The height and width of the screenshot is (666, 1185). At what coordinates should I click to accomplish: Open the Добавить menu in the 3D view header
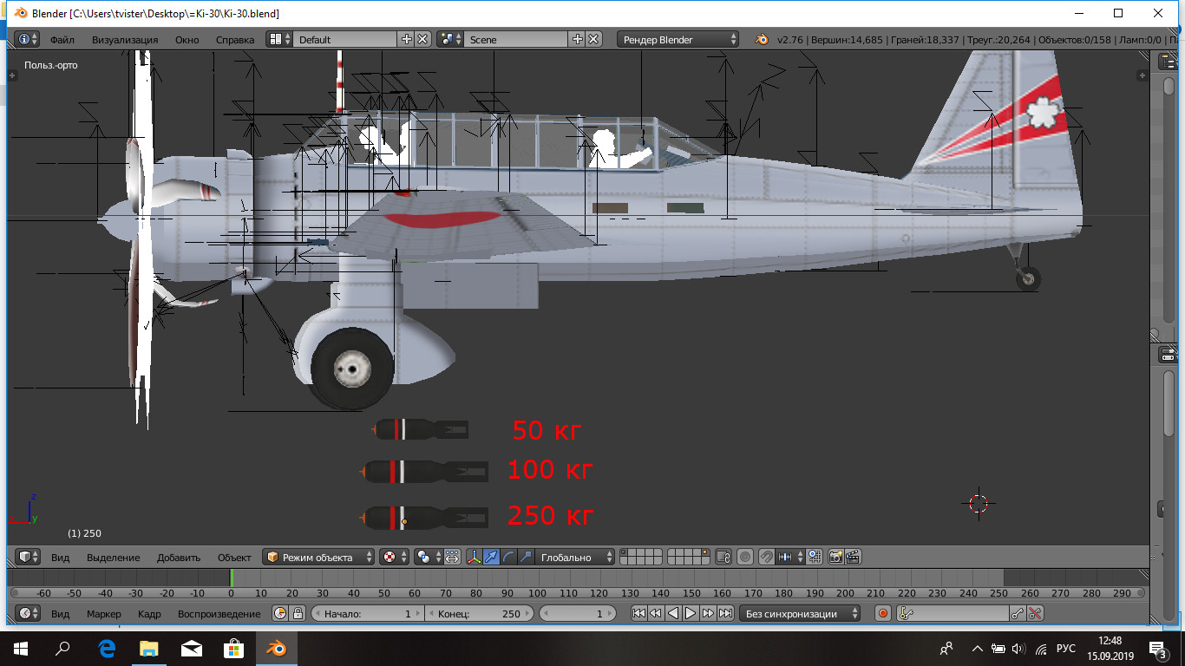click(179, 557)
